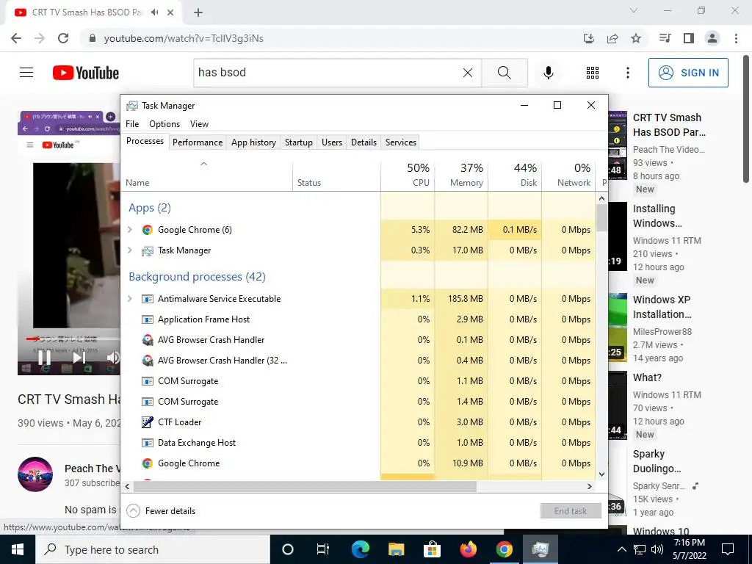Switch to the Services tab
The image size is (752, 564).
click(401, 142)
